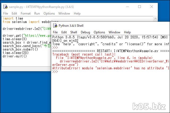Maximize the sample.py editor window
Viewport: 170px width, 113px height.
click(x=139, y=7)
